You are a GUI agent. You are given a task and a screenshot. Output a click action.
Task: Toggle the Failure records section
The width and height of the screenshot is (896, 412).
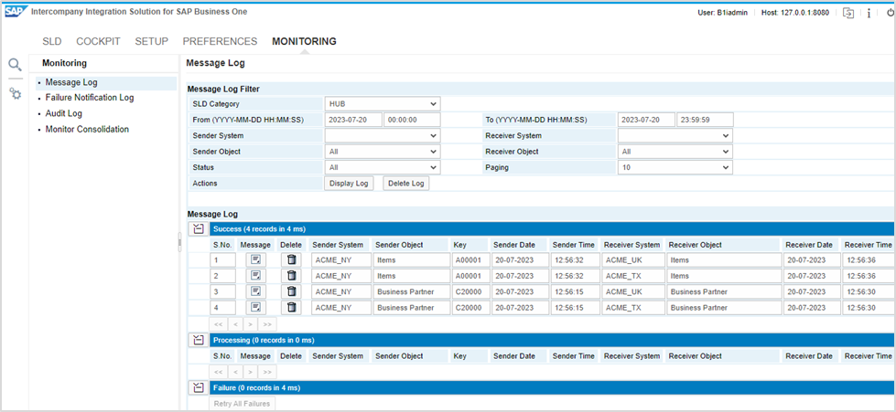(x=198, y=387)
